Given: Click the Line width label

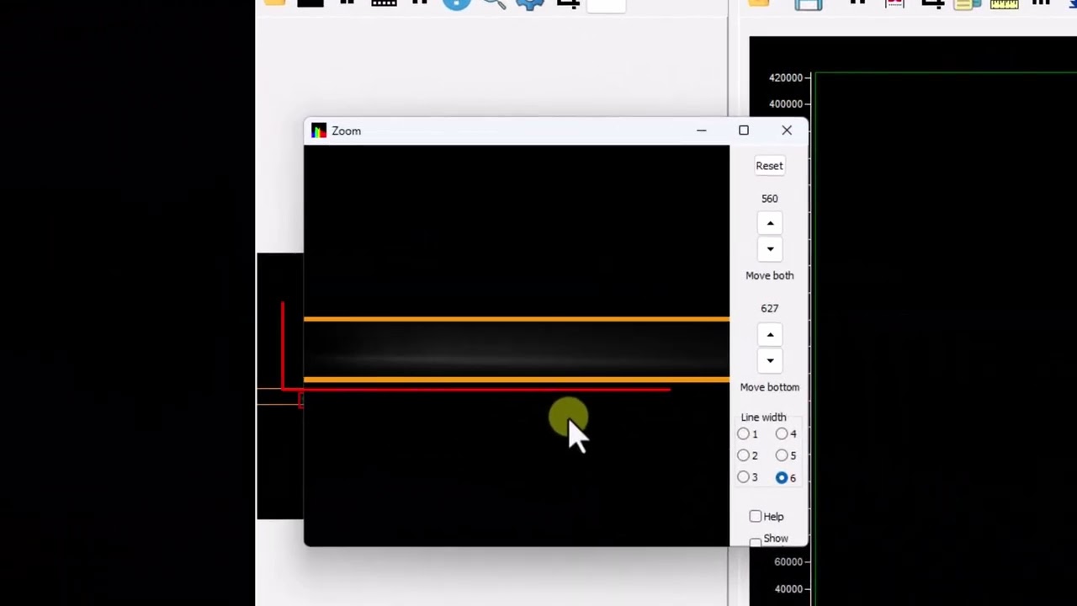Looking at the screenshot, I should (x=763, y=417).
